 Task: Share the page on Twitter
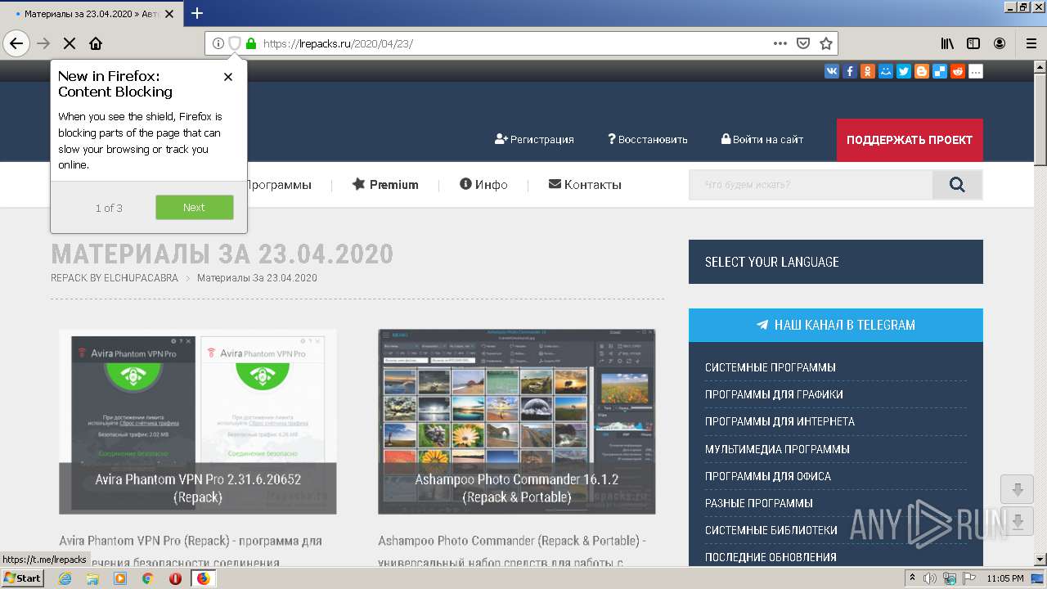[x=904, y=71]
